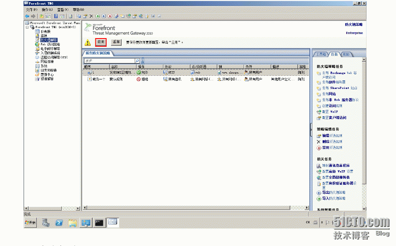Click 发布 SharePoint 站点 link
The width and height of the screenshot is (396, 246).
339,88
